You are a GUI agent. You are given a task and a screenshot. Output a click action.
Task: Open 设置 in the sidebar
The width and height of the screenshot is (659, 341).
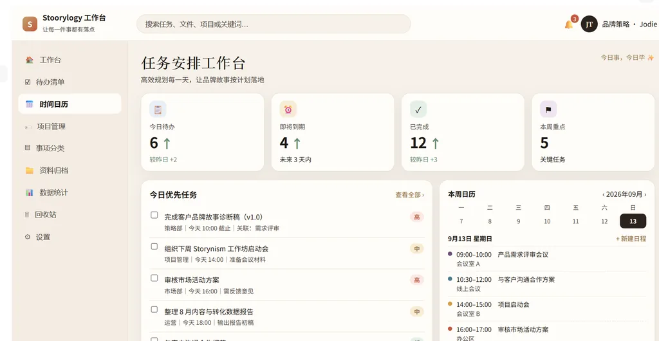click(x=70, y=237)
